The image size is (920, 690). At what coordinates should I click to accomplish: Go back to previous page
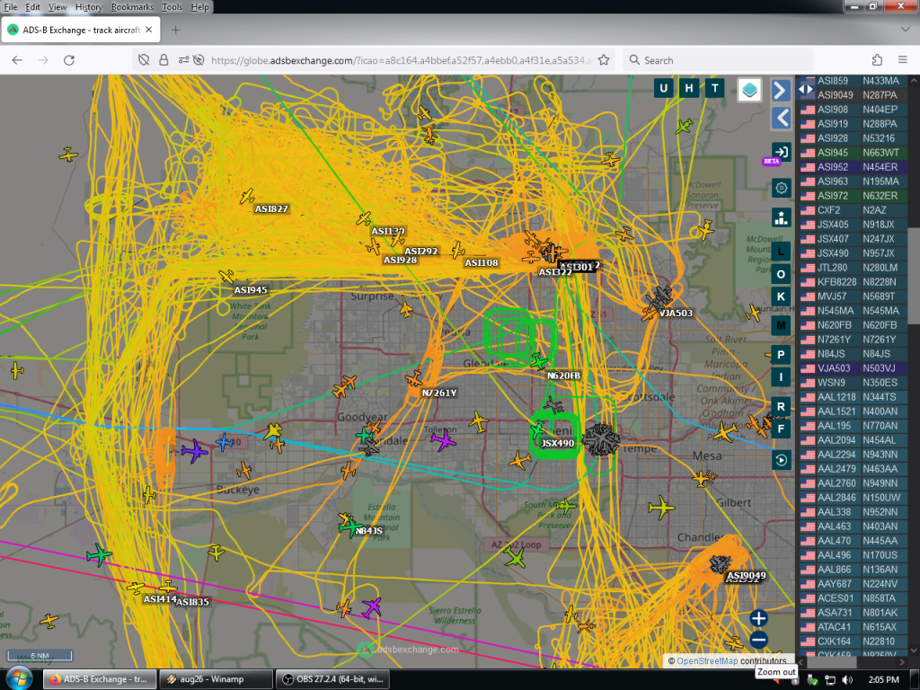pos(17,60)
